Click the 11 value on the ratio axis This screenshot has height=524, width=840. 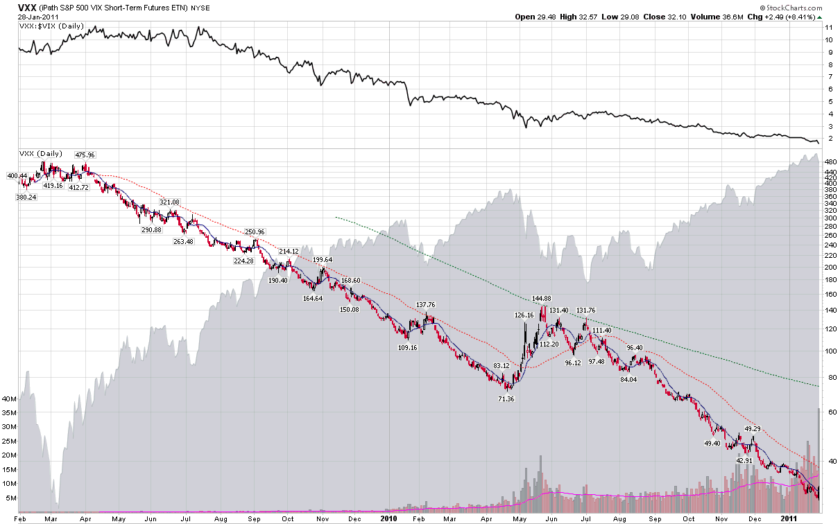click(829, 27)
